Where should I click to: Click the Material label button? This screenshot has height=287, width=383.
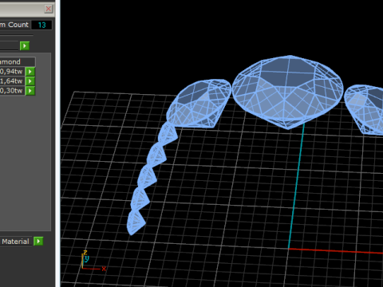pyautogui.click(x=16, y=242)
